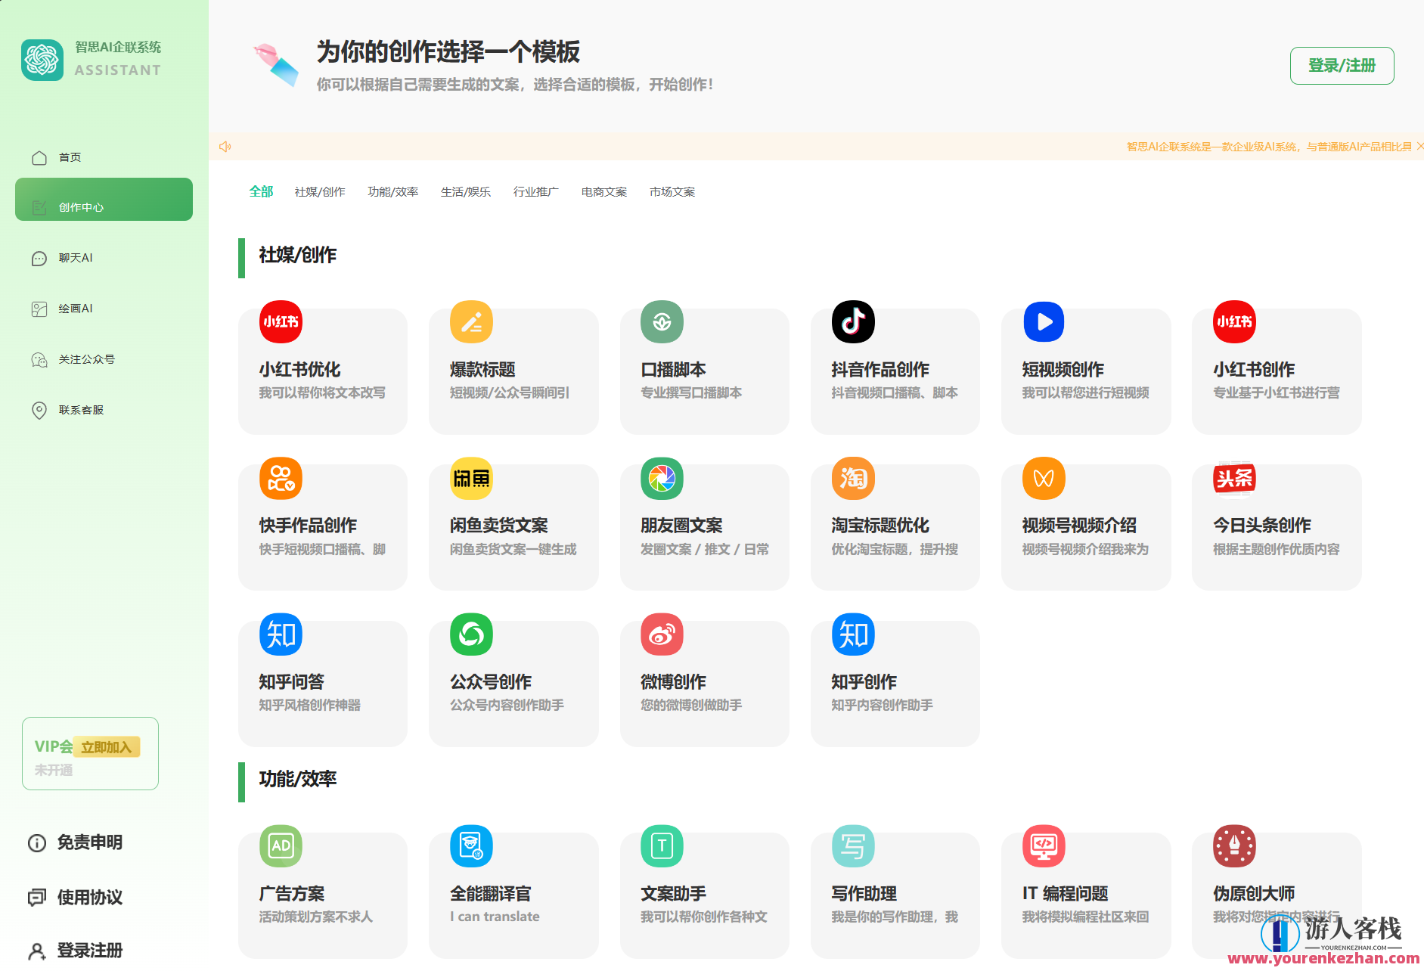Open the 微博创作 Weibo icon

pyautogui.click(x=662, y=634)
